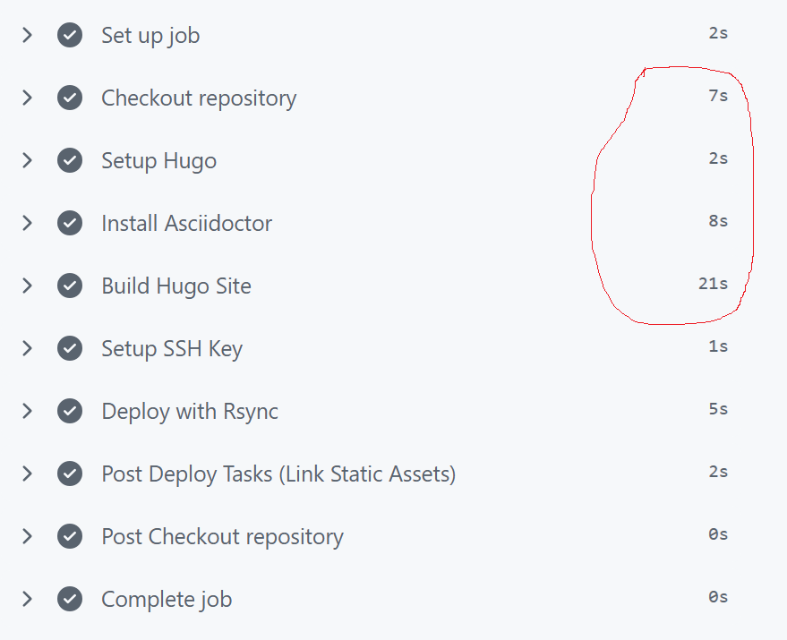787x640 pixels.
Task: Click the 8s duration for Install Asciidoctor
Action: [717, 222]
